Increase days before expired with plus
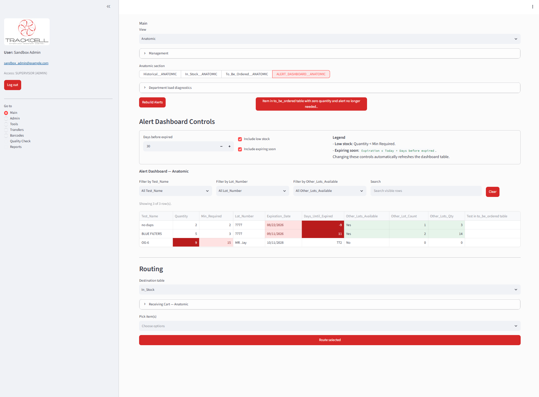The height and width of the screenshot is (397, 539). pyautogui.click(x=230, y=146)
